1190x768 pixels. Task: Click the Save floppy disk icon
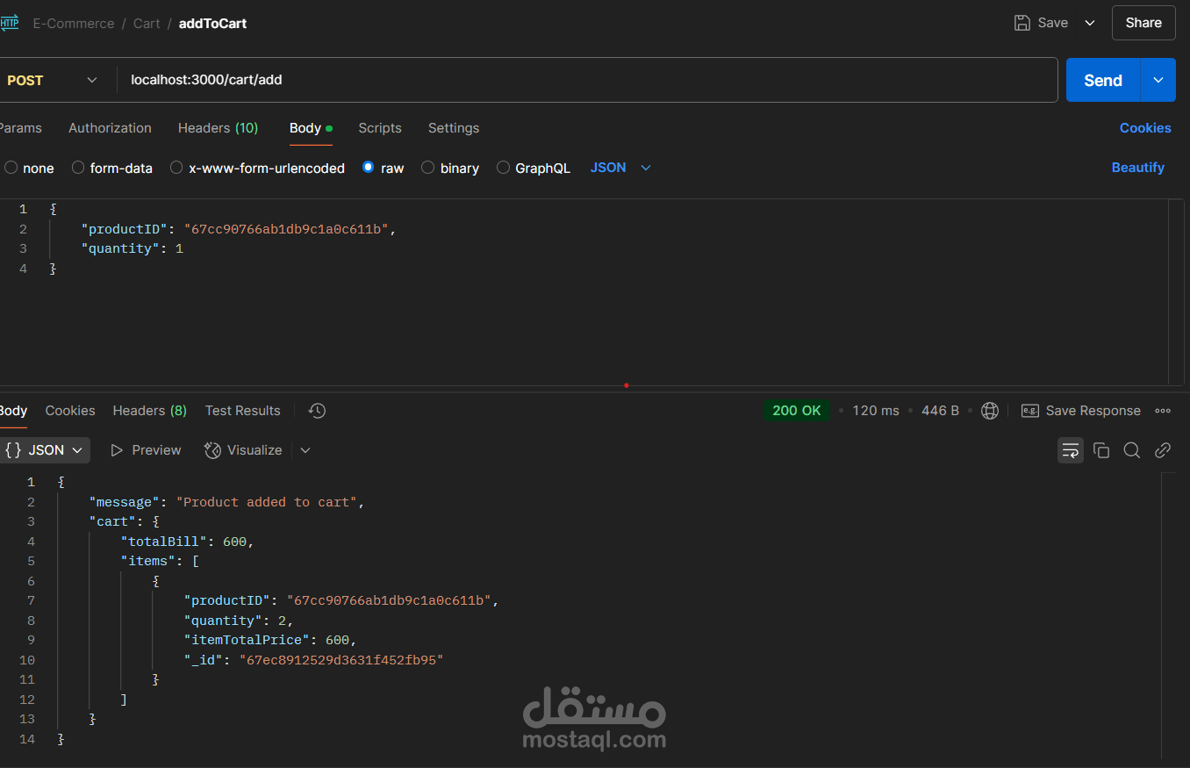pyautogui.click(x=1022, y=23)
